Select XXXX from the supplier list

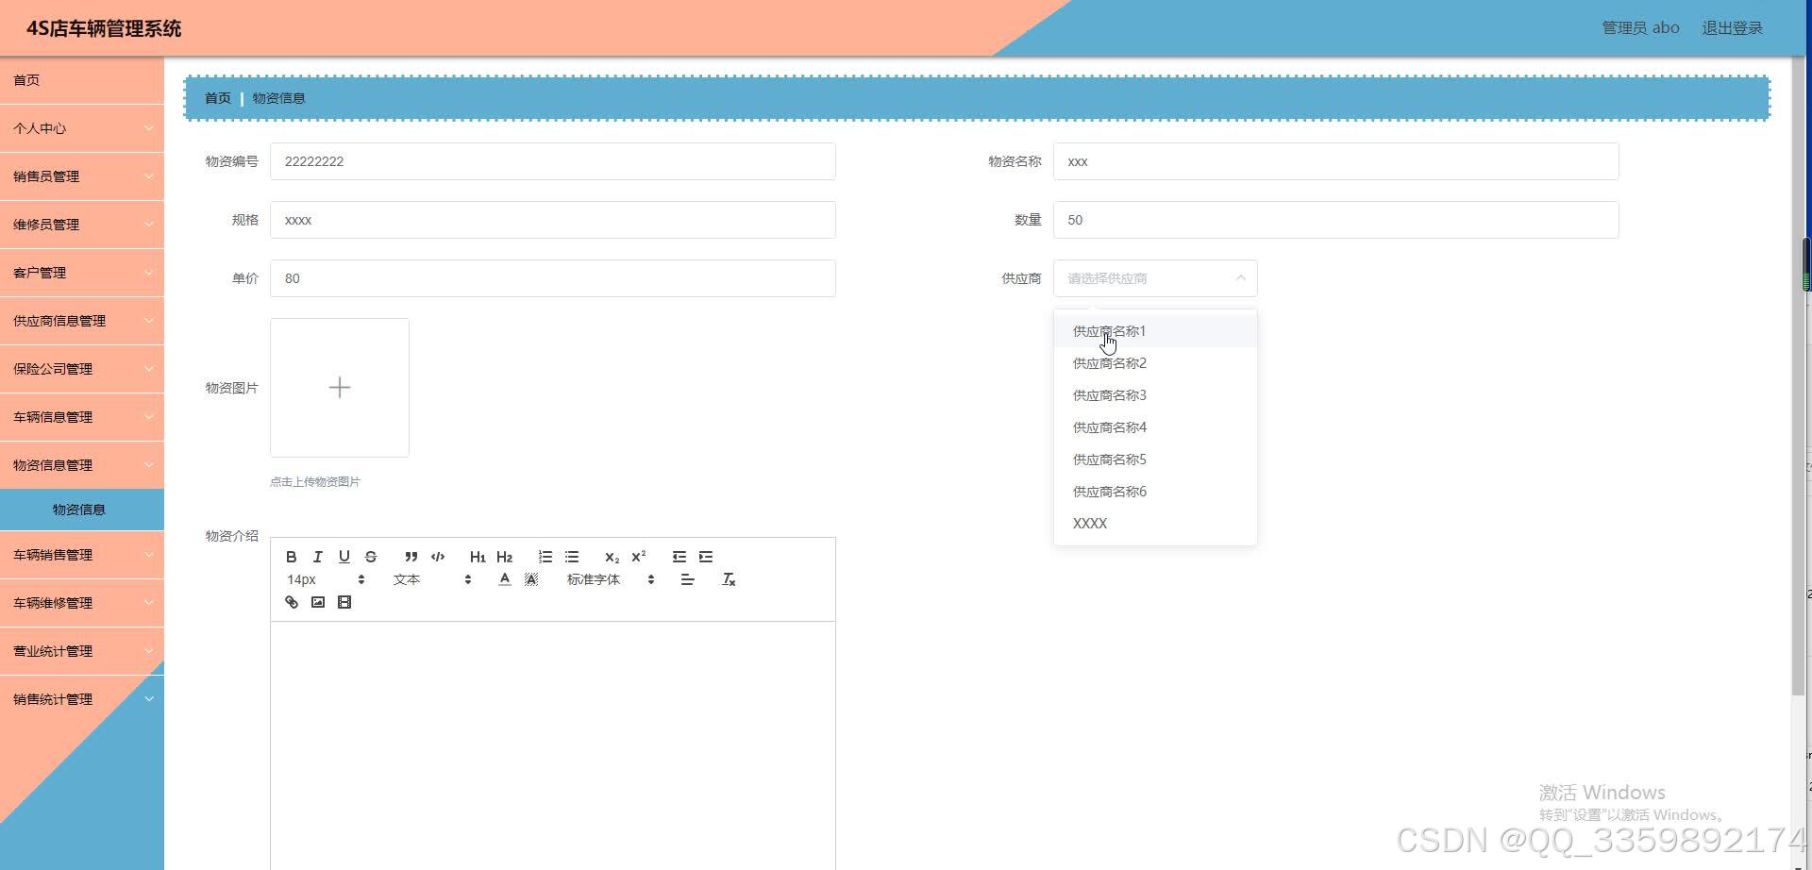[1155, 524]
